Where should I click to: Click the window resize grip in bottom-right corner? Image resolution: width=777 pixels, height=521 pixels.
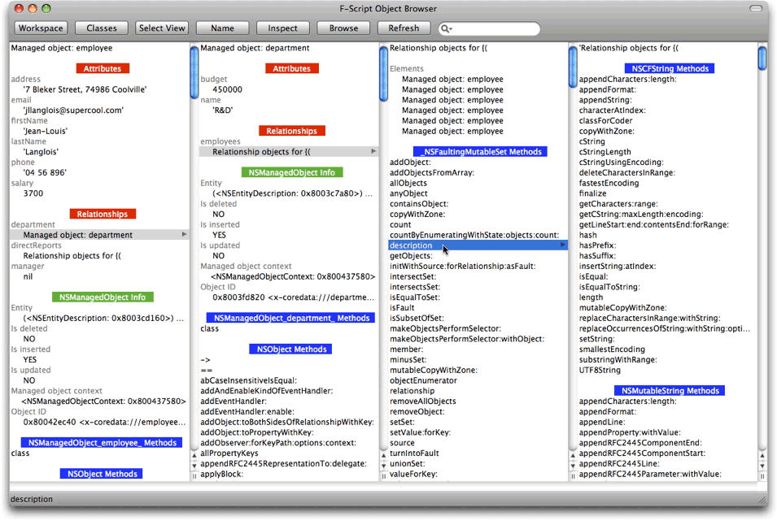pyautogui.click(x=762, y=499)
